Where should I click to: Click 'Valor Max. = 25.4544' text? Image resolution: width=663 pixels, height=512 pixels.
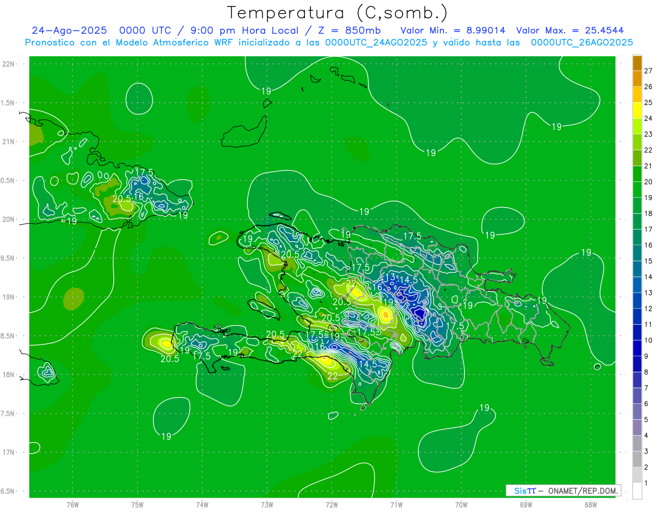[570, 30]
